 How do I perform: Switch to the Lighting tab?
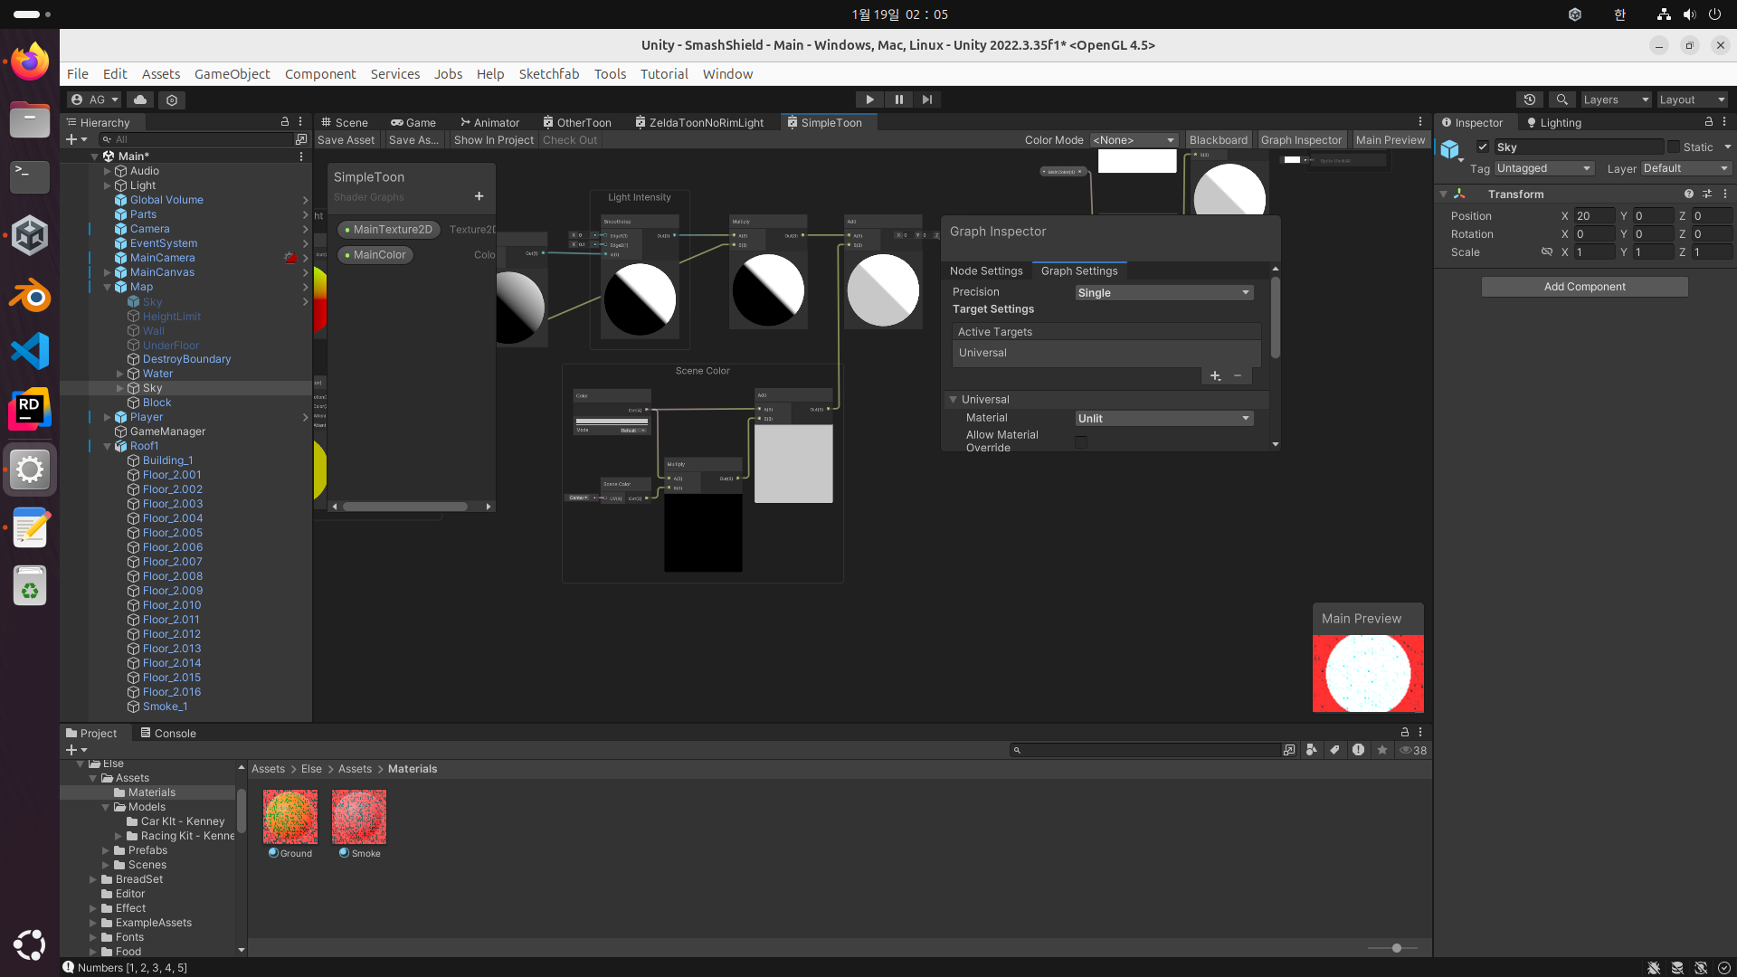(x=1553, y=122)
